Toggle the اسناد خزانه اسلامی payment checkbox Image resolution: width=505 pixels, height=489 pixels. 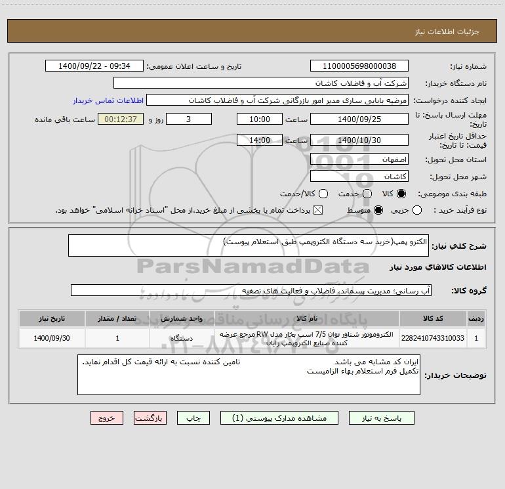click(x=318, y=210)
